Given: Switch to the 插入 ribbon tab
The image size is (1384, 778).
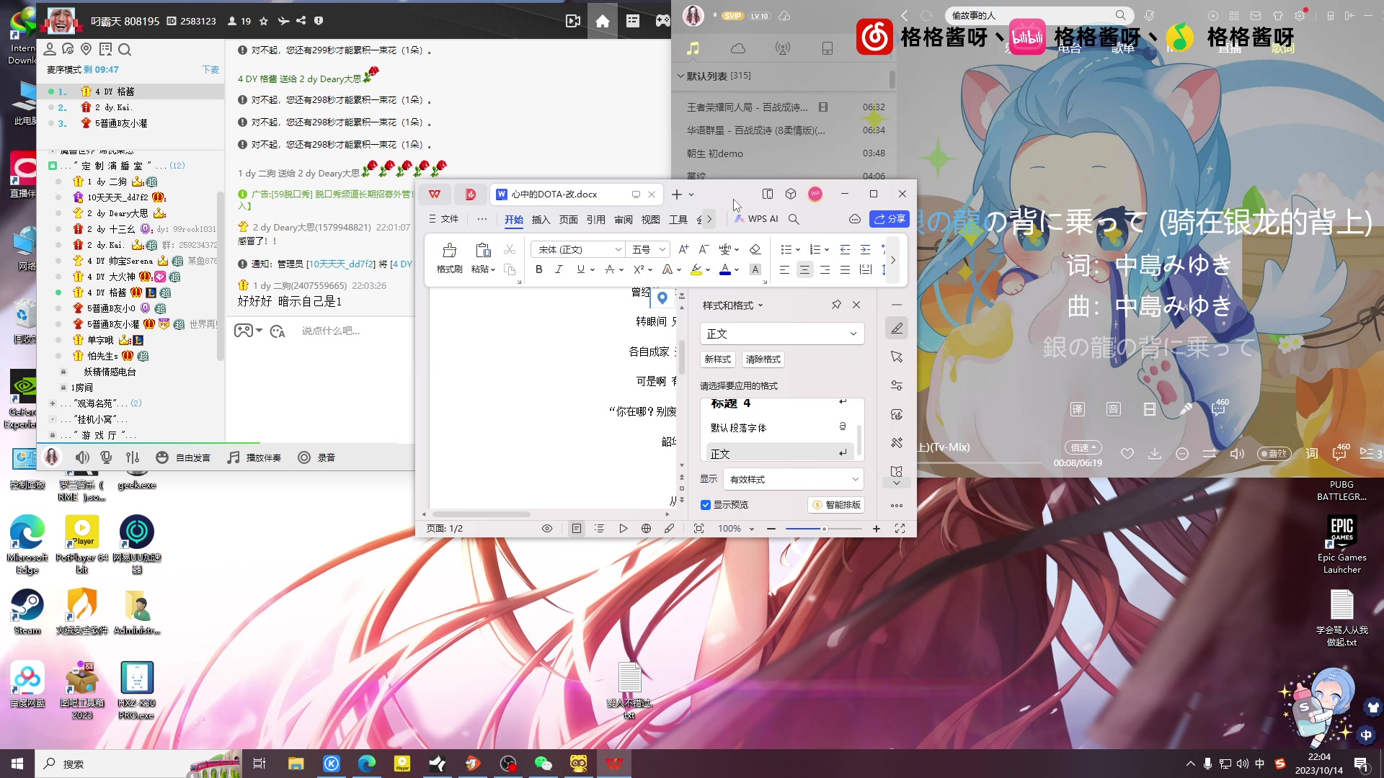Looking at the screenshot, I should coord(541,220).
